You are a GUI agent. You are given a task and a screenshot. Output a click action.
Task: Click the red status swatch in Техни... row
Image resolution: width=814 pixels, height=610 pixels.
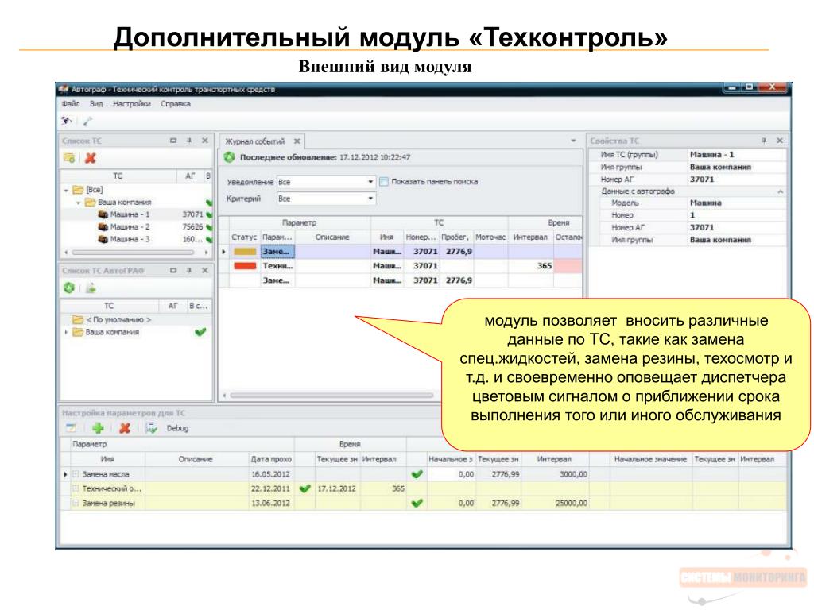tap(245, 266)
